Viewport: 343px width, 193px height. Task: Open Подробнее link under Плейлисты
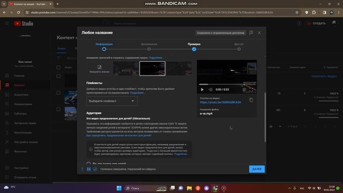click(x=137, y=93)
